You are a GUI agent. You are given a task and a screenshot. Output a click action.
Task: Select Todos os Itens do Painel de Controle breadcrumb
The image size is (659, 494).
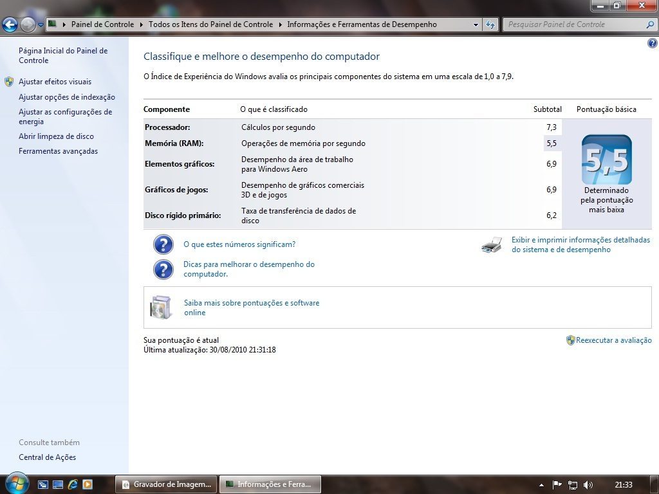tap(211, 24)
